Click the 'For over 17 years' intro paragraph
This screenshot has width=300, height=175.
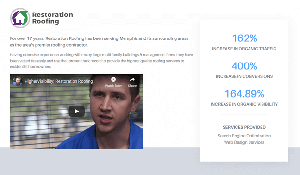coord(99,41)
